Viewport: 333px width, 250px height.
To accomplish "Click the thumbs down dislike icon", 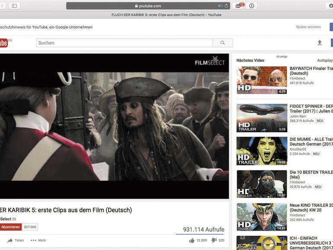I will tap(214, 240).
